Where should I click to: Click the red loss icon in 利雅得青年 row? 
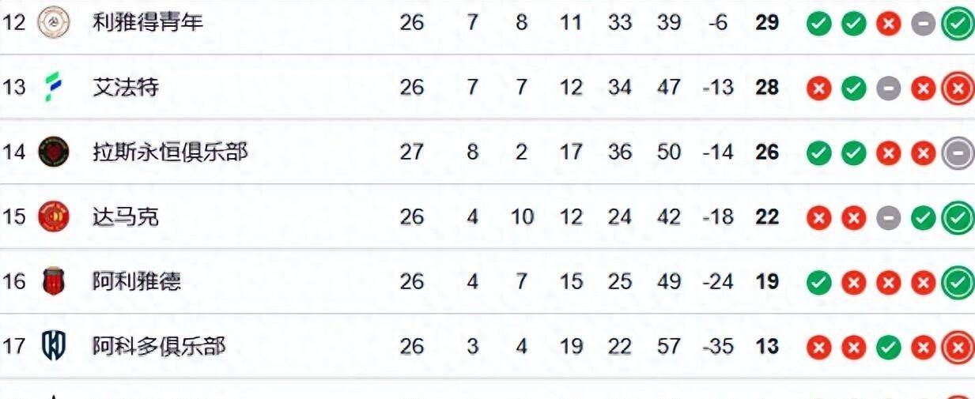[888, 24]
